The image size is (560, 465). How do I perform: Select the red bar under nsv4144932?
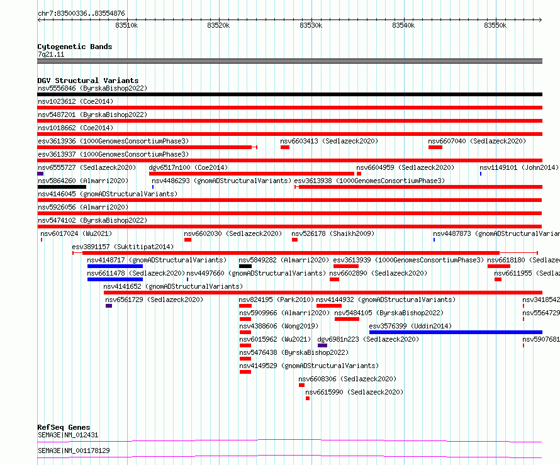tap(329, 306)
